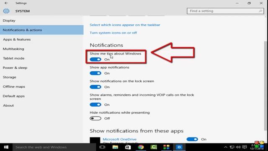Open Default apps settings
The width and height of the screenshot is (268, 151).
point(42,96)
